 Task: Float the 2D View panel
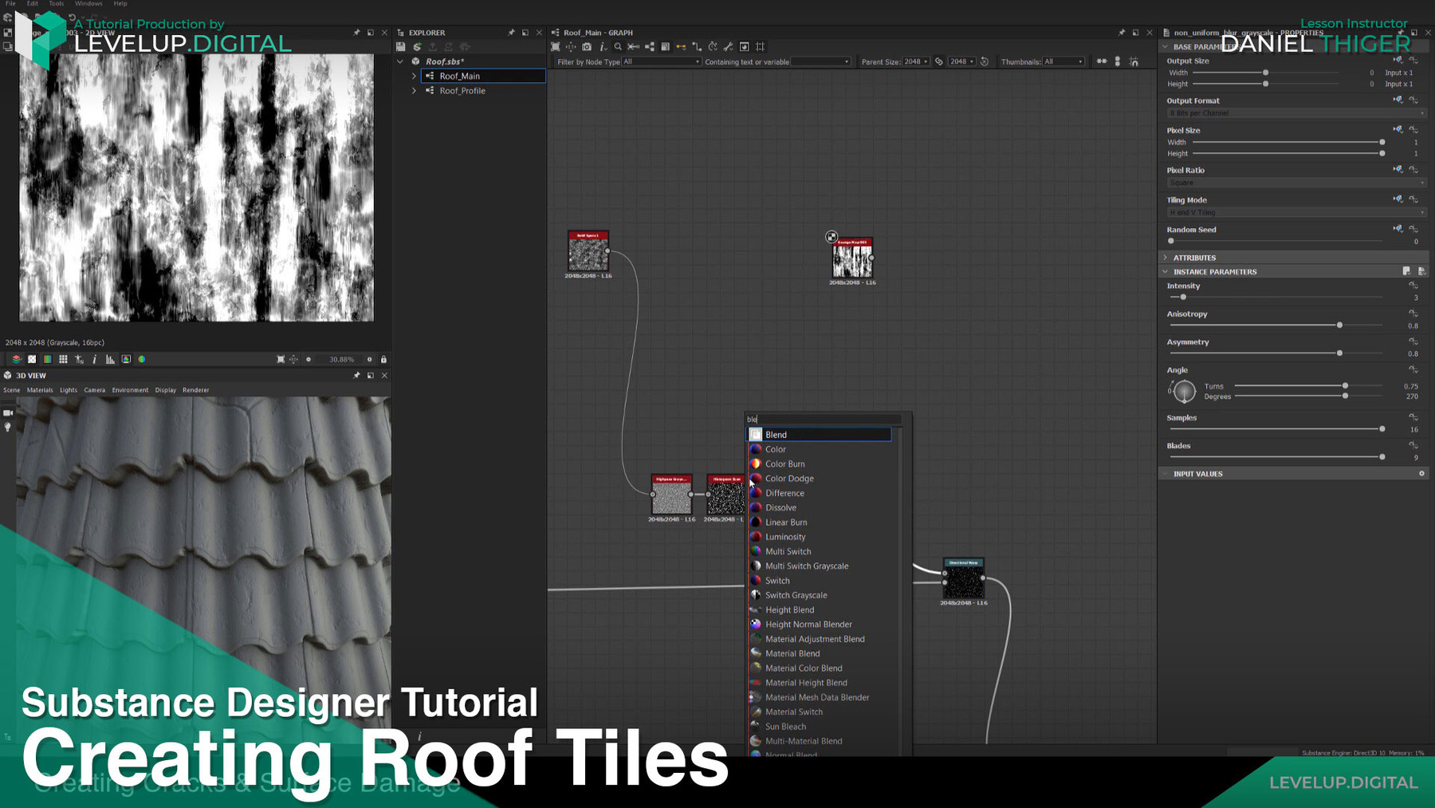371,33
